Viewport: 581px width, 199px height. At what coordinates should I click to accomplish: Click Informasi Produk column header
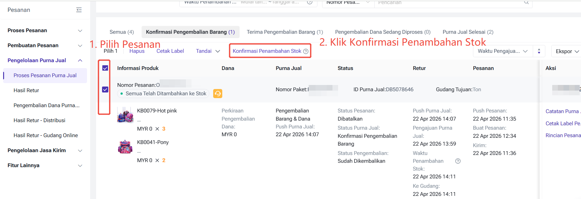(138, 68)
